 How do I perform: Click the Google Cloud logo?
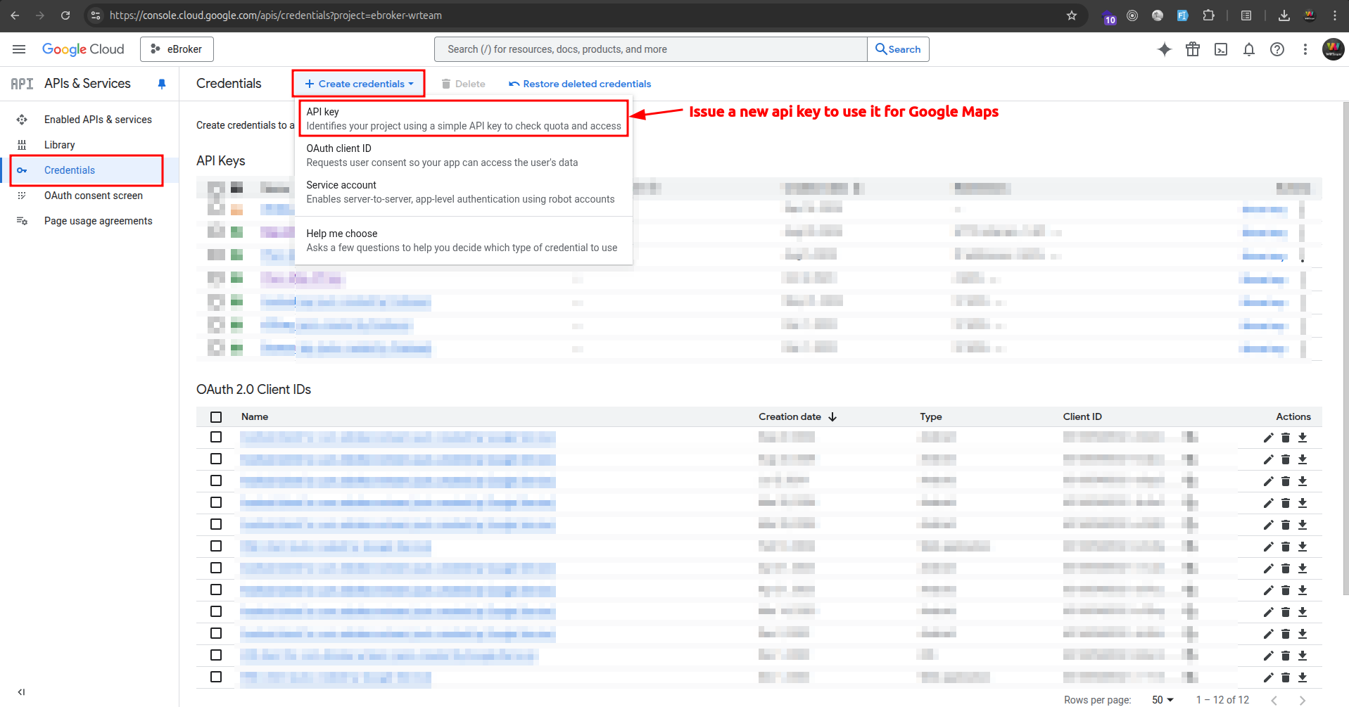pyautogui.click(x=83, y=49)
